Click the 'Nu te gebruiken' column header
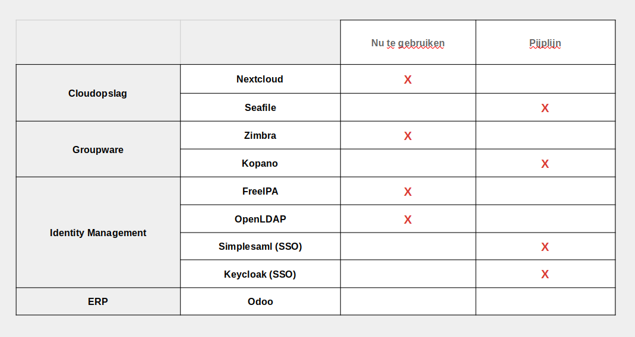This screenshot has width=635, height=337. (x=407, y=43)
